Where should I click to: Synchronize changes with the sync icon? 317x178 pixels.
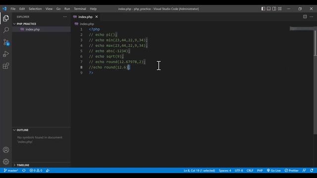[x=24, y=171]
